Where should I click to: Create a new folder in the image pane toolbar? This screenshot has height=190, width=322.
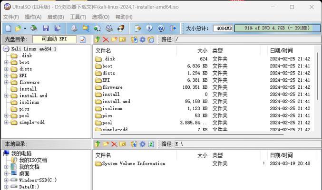(114, 39)
